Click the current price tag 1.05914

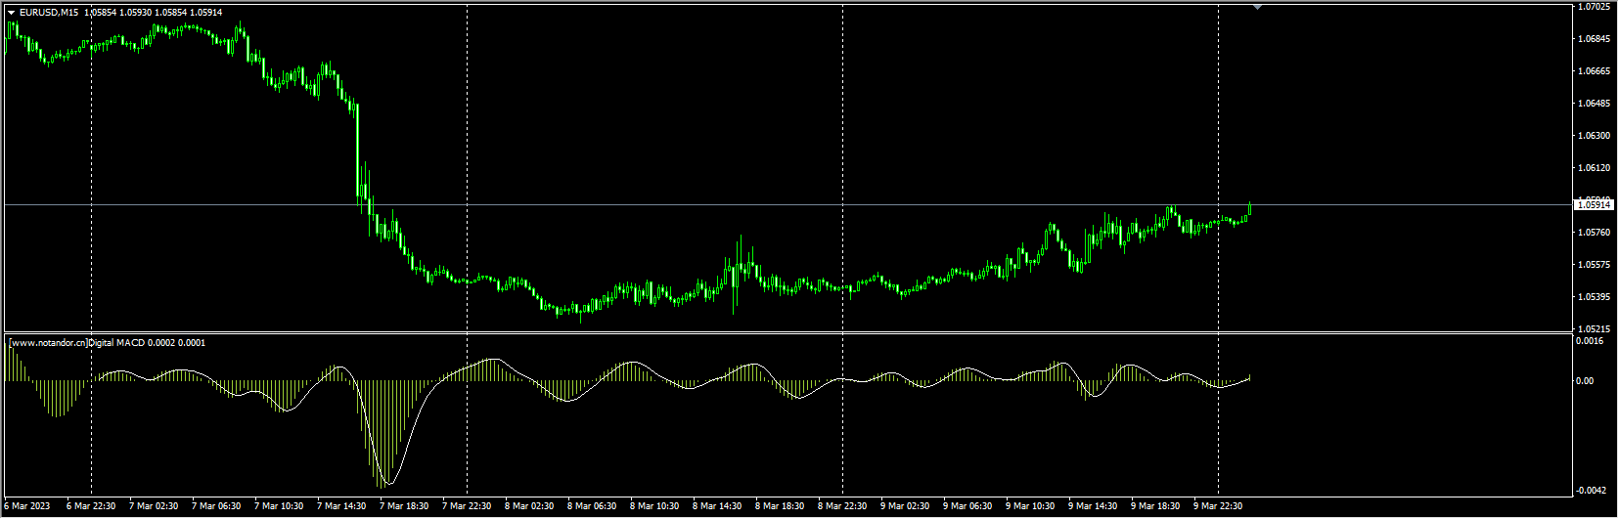coord(1595,205)
